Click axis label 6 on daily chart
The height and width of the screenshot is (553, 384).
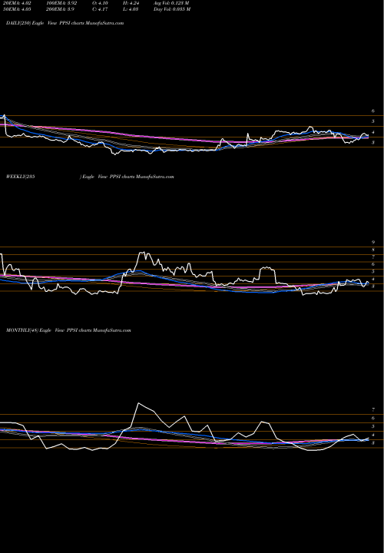coord(373,111)
